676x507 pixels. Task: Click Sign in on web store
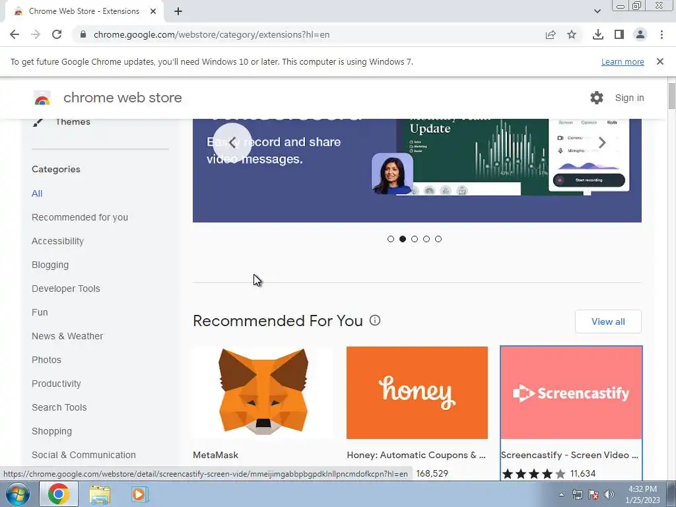[629, 98]
